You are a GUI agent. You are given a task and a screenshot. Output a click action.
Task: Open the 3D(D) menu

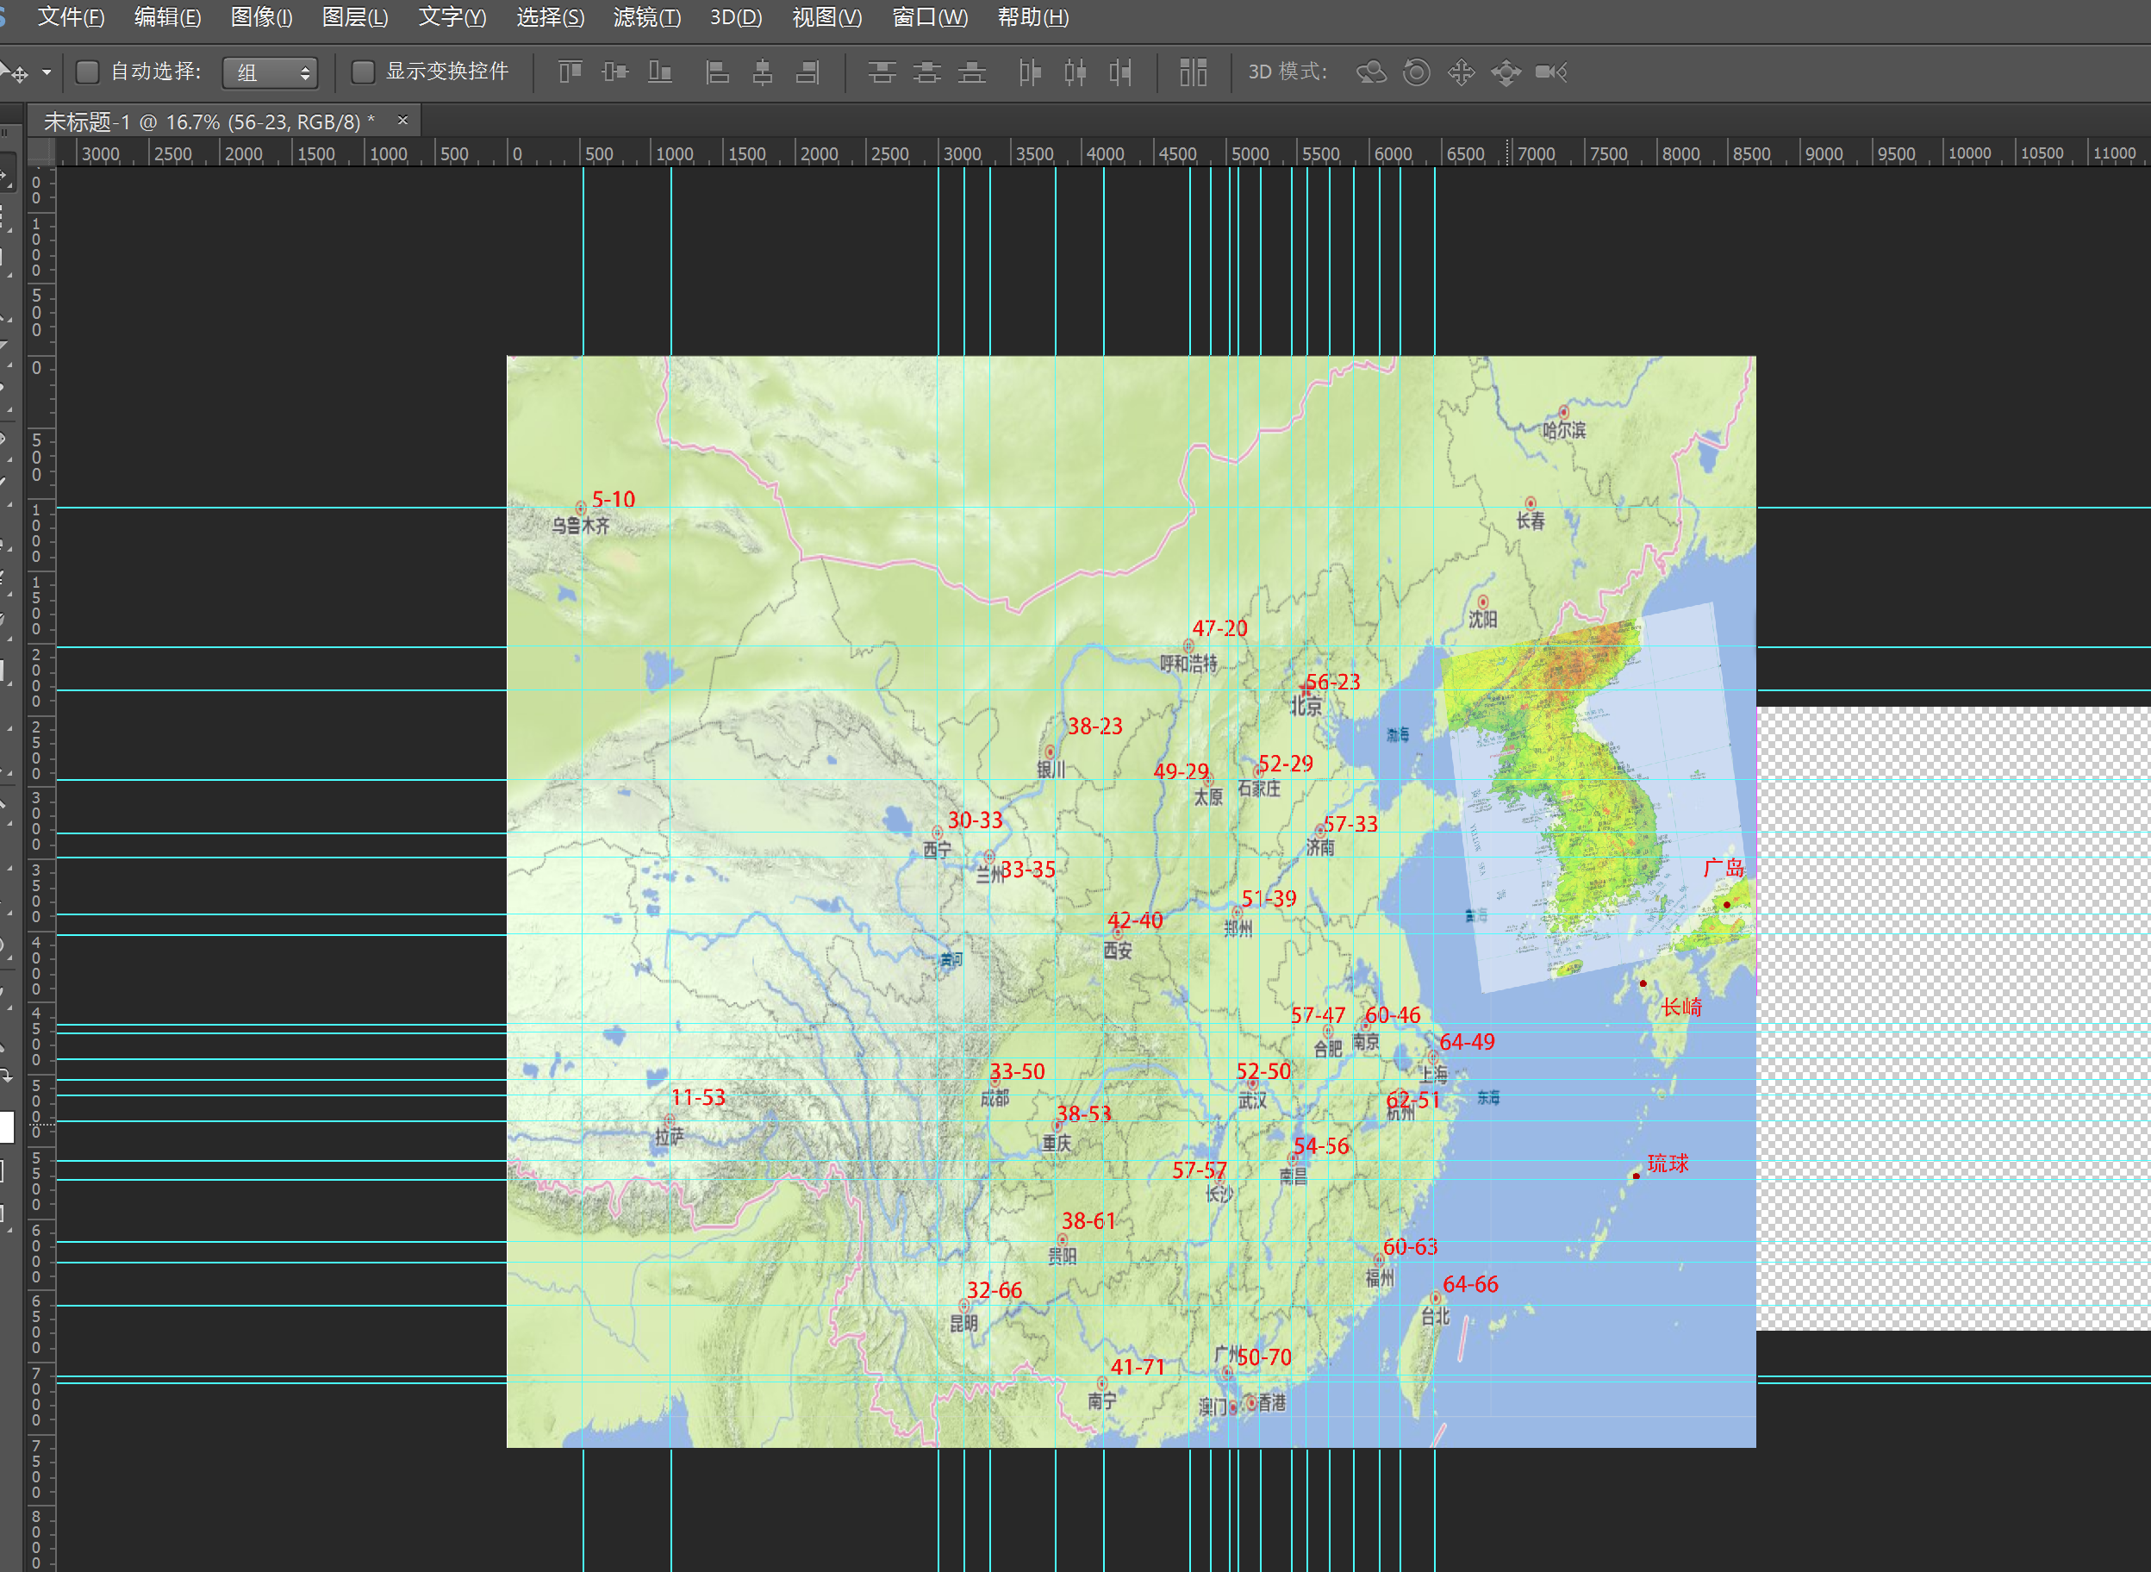click(736, 17)
